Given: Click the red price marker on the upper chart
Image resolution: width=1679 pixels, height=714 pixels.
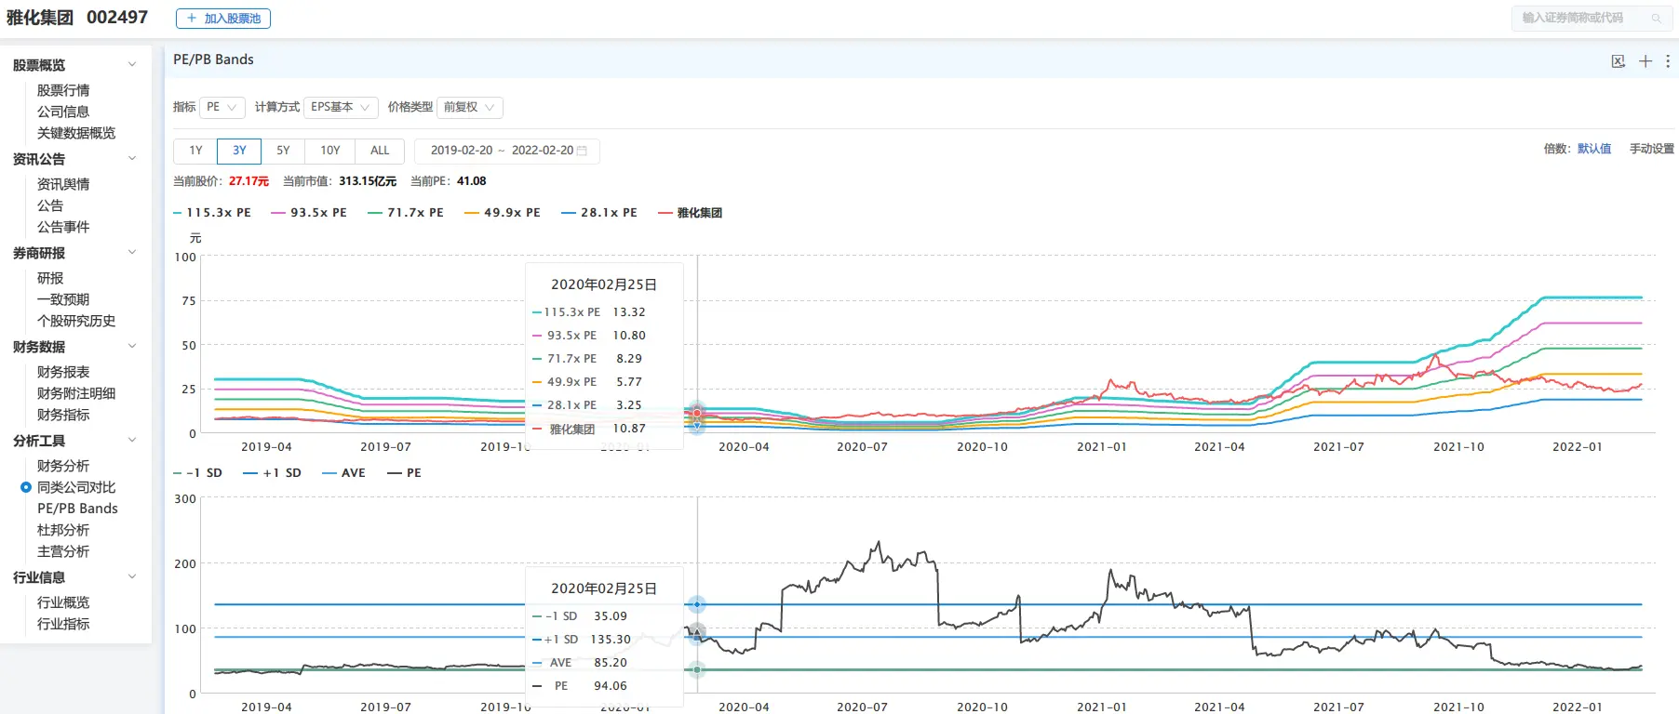Looking at the screenshot, I should click(697, 413).
